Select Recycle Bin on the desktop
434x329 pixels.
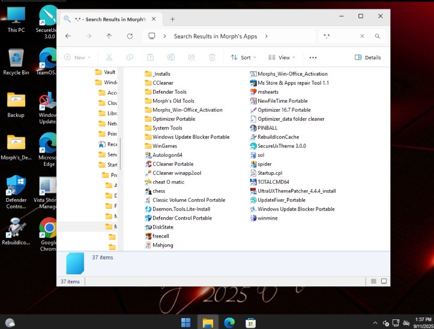click(x=16, y=62)
